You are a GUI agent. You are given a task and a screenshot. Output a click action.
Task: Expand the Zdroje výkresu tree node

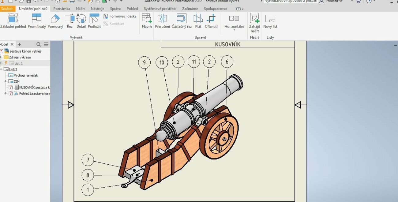1,57
